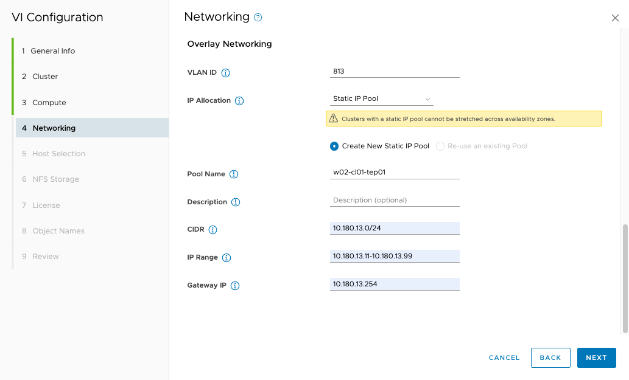Show IP Range info tooltip
The width and height of the screenshot is (629, 380).
coord(227,257)
